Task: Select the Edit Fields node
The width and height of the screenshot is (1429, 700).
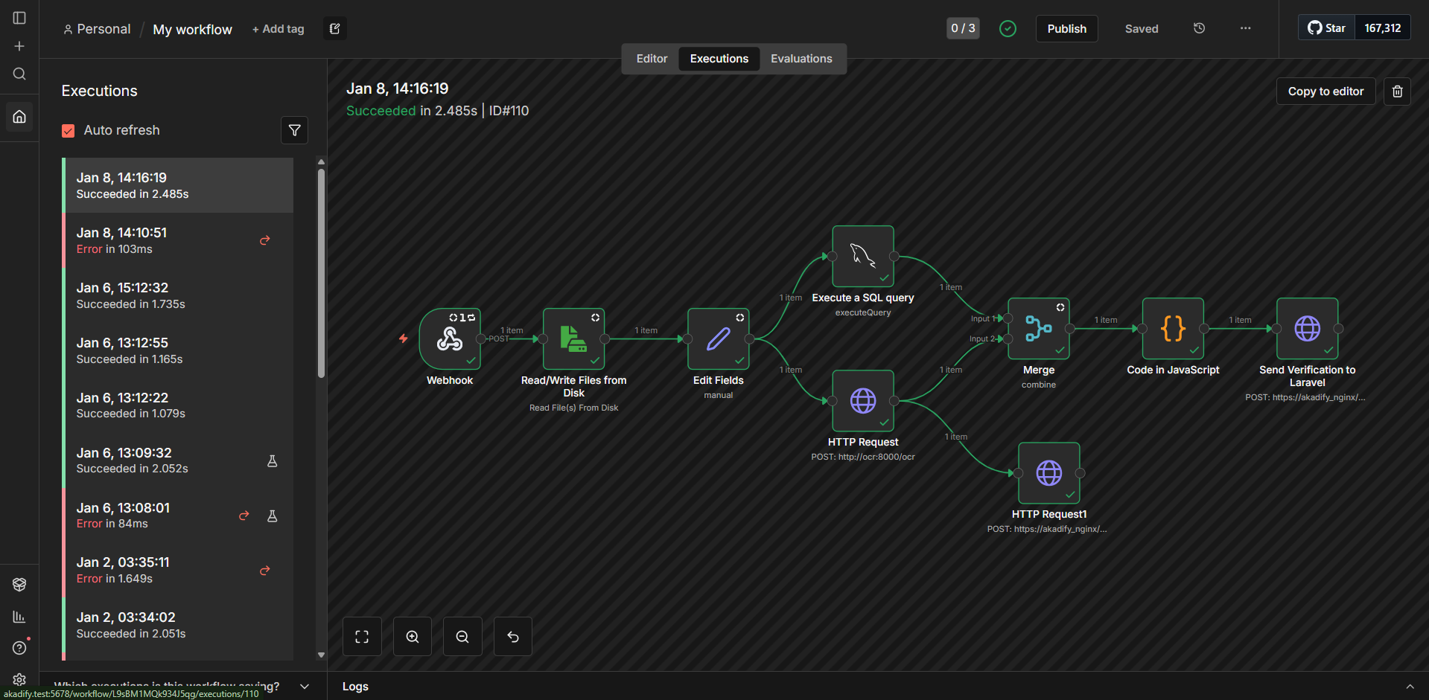Action: pos(719,339)
